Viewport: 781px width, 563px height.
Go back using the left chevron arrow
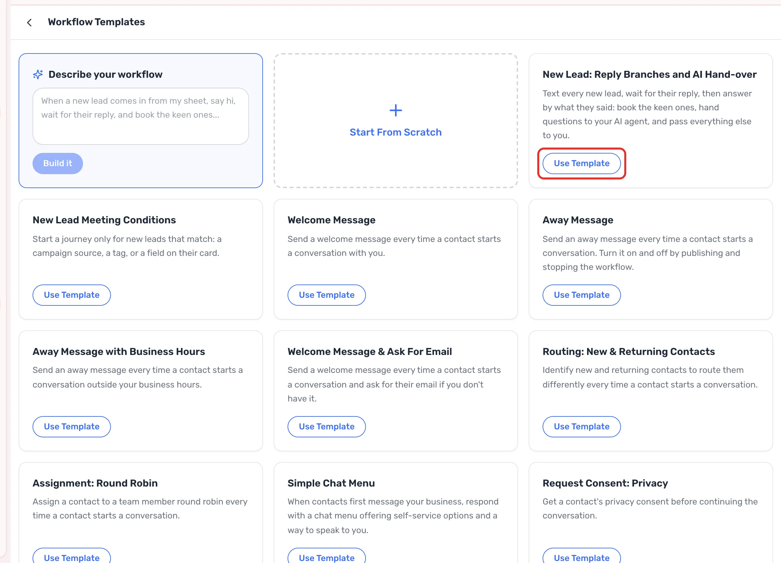[x=30, y=22]
